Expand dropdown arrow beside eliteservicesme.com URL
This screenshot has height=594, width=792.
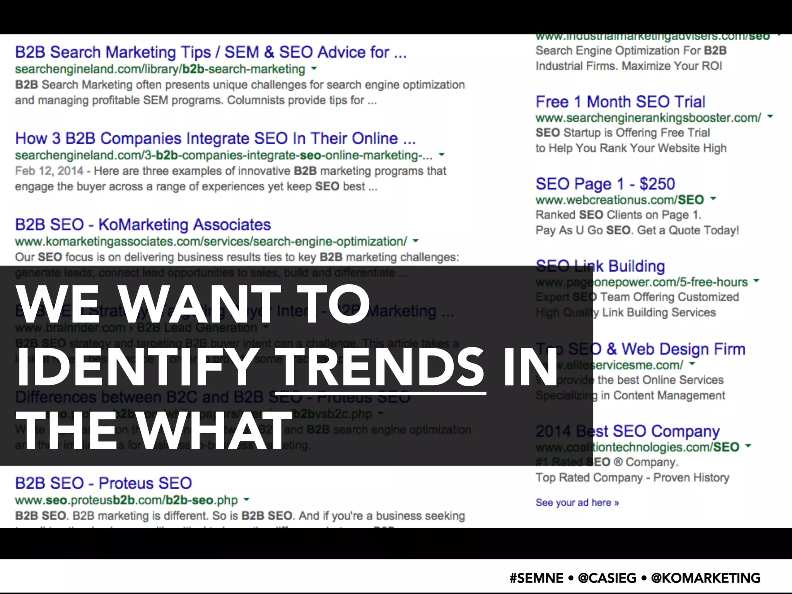pos(692,364)
